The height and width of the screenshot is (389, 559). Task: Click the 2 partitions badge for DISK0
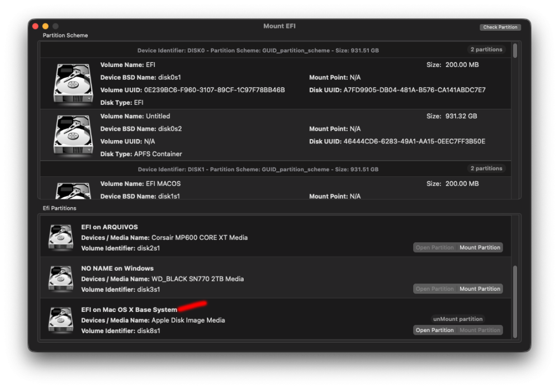(x=486, y=50)
